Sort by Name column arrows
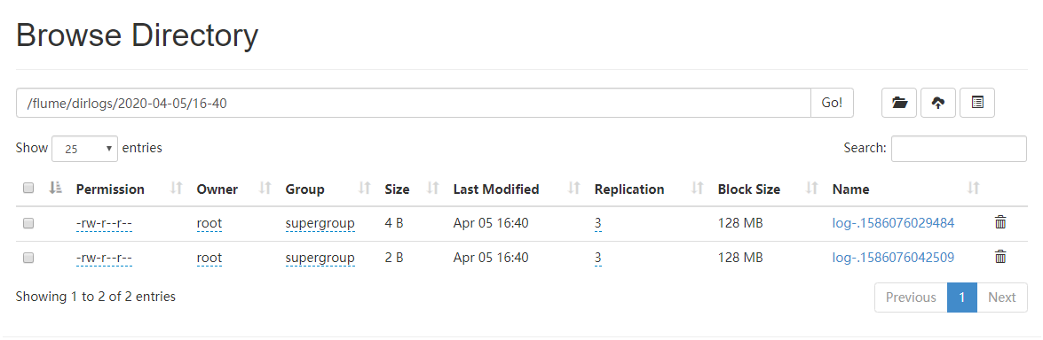 point(973,189)
